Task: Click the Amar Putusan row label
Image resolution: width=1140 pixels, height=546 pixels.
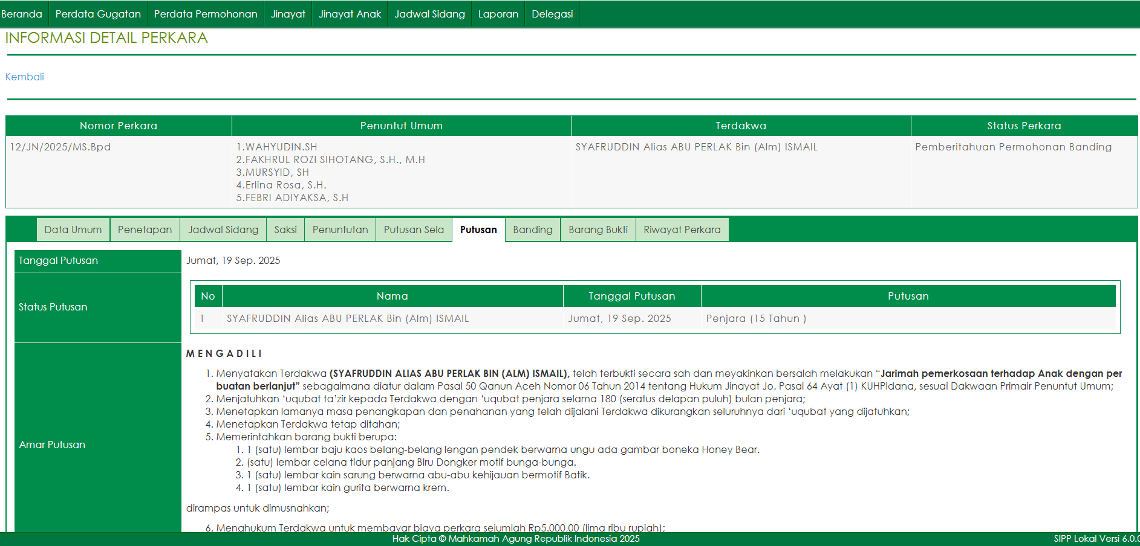Action: [52, 445]
